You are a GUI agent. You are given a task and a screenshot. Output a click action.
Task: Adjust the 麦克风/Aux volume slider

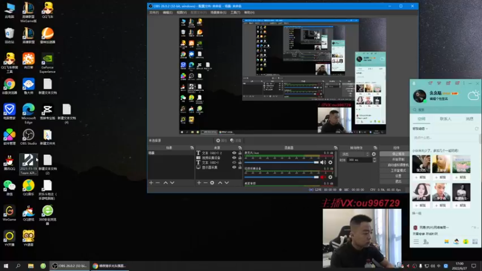pyautogui.click(x=281, y=162)
